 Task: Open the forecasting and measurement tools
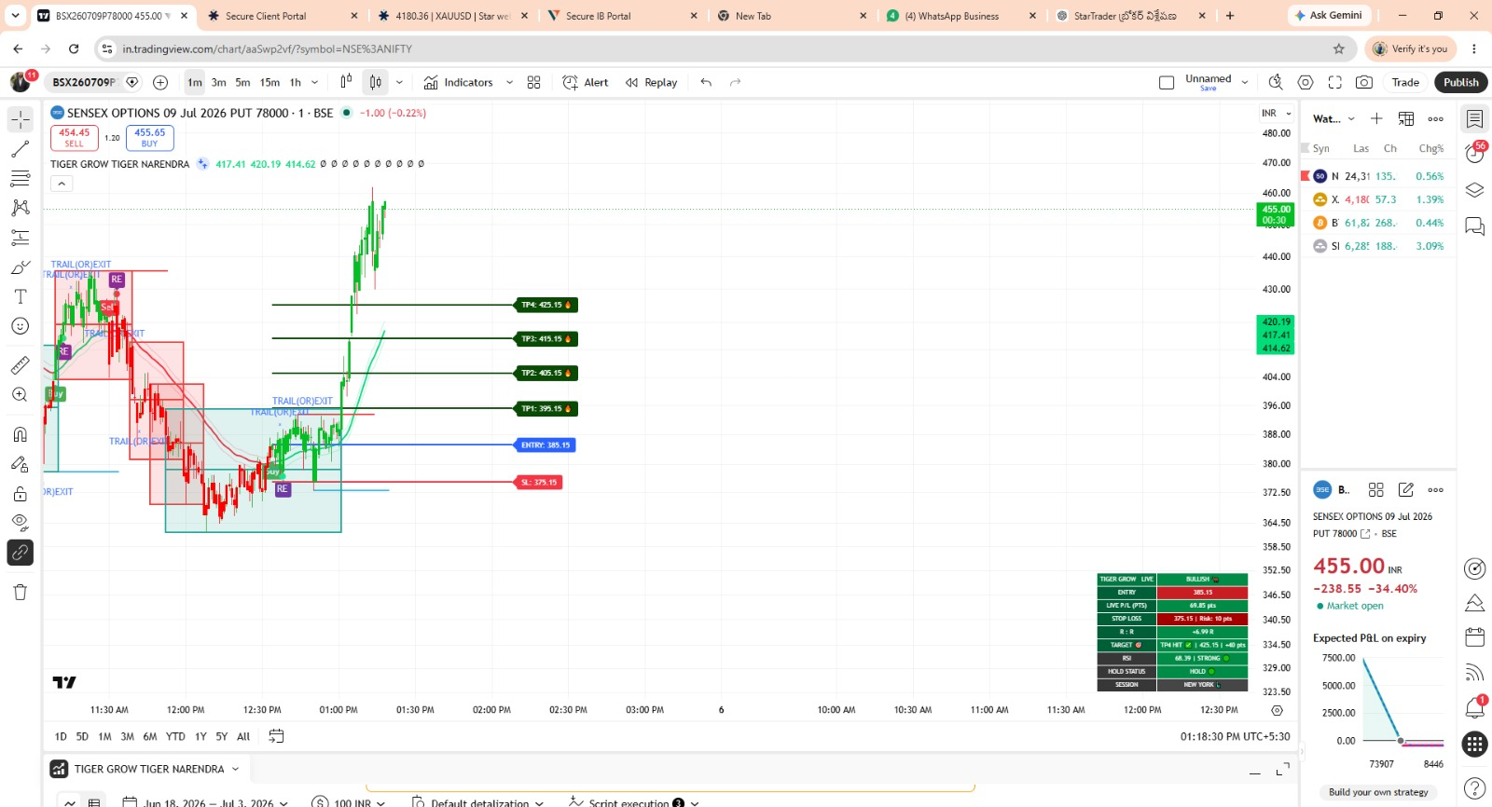pyautogui.click(x=21, y=238)
